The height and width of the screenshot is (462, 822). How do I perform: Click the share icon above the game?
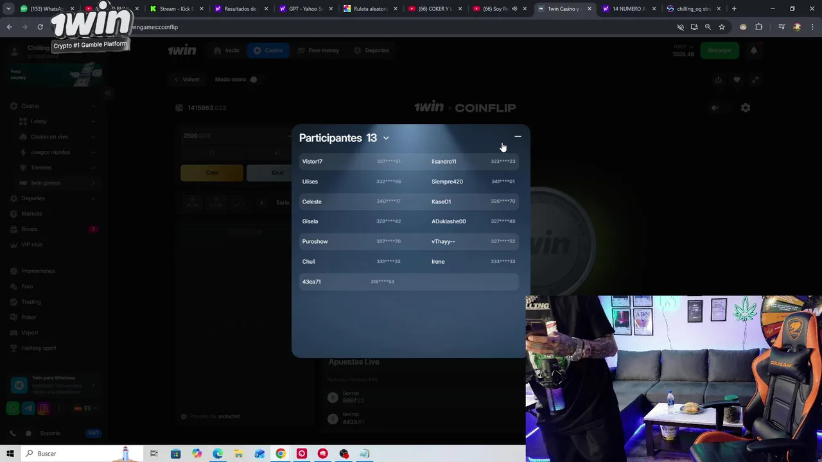pos(718,80)
